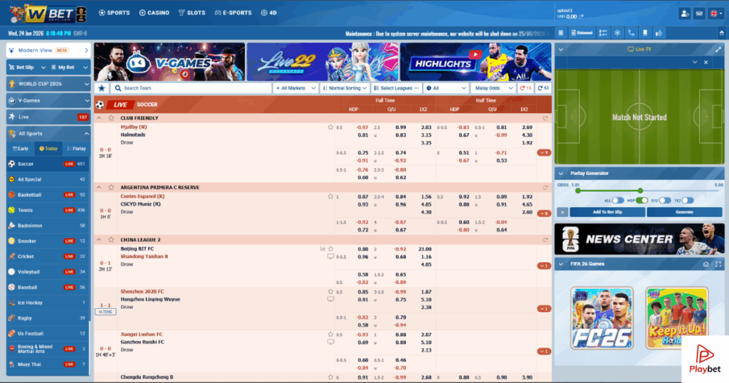Expand more markets for Mjallby match (9)

pos(544,152)
